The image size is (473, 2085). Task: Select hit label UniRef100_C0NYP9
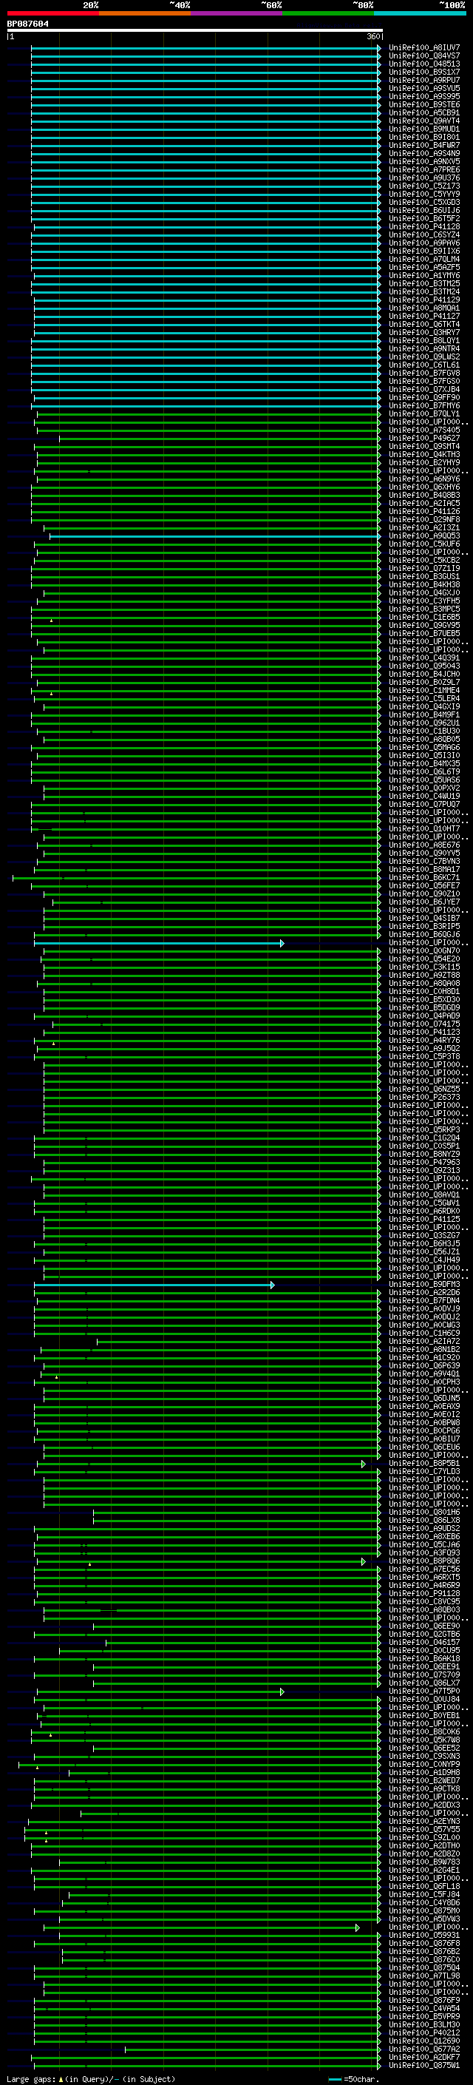point(423,1764)
